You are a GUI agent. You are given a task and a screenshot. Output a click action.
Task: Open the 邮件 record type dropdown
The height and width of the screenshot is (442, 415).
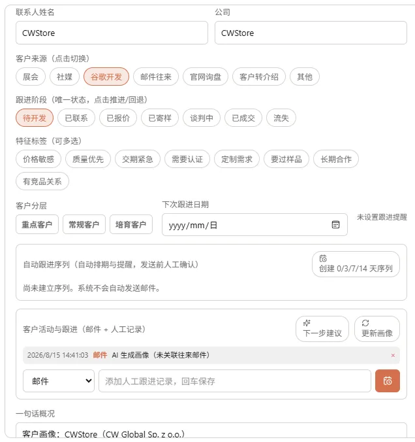tap(59, 381)
